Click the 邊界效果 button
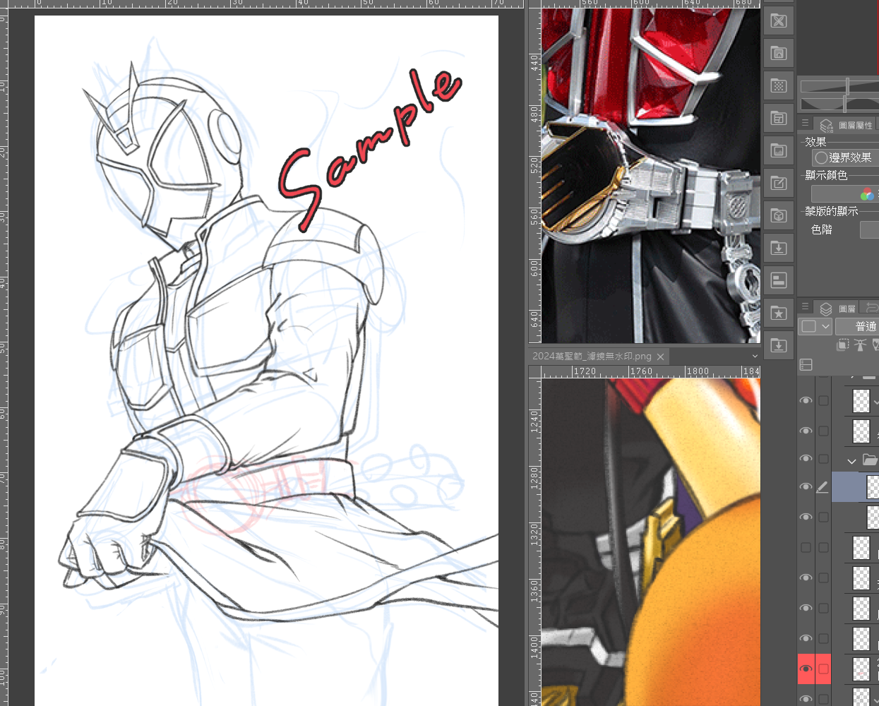Image resolution: width=879 pixels, height=706 pixels. click(846, 157)
